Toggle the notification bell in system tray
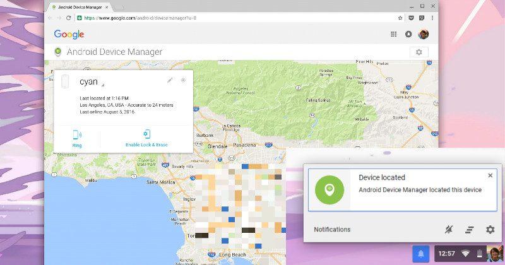The height and width of the screenshot is (265, 505). click(420, 254)
